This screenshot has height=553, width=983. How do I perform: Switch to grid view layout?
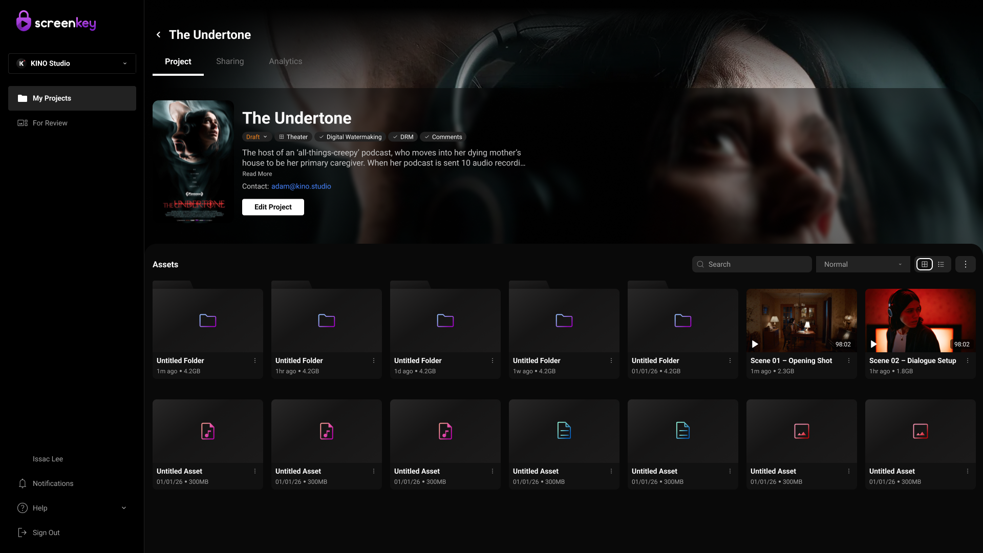(924, 264)
